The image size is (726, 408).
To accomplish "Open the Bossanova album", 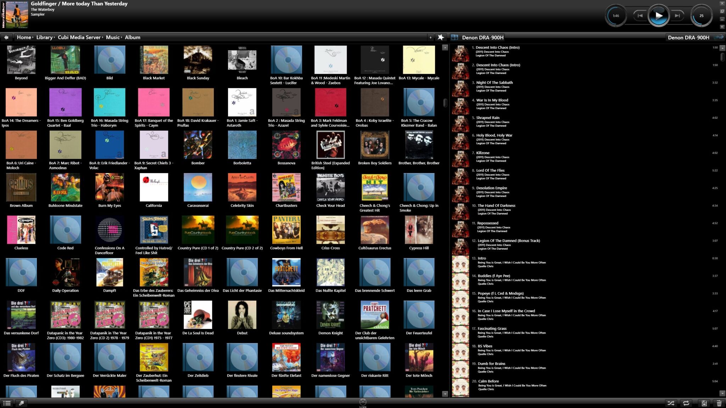I will point(286,148).
